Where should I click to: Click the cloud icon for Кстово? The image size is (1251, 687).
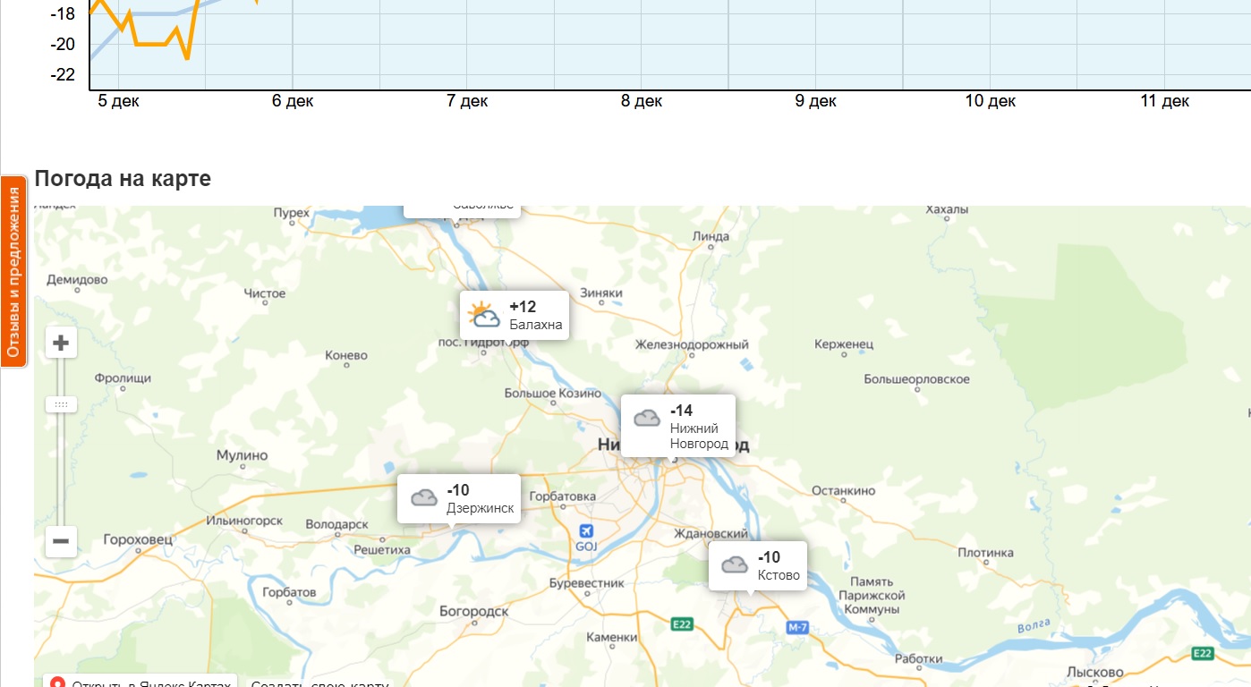pos(735,564)
